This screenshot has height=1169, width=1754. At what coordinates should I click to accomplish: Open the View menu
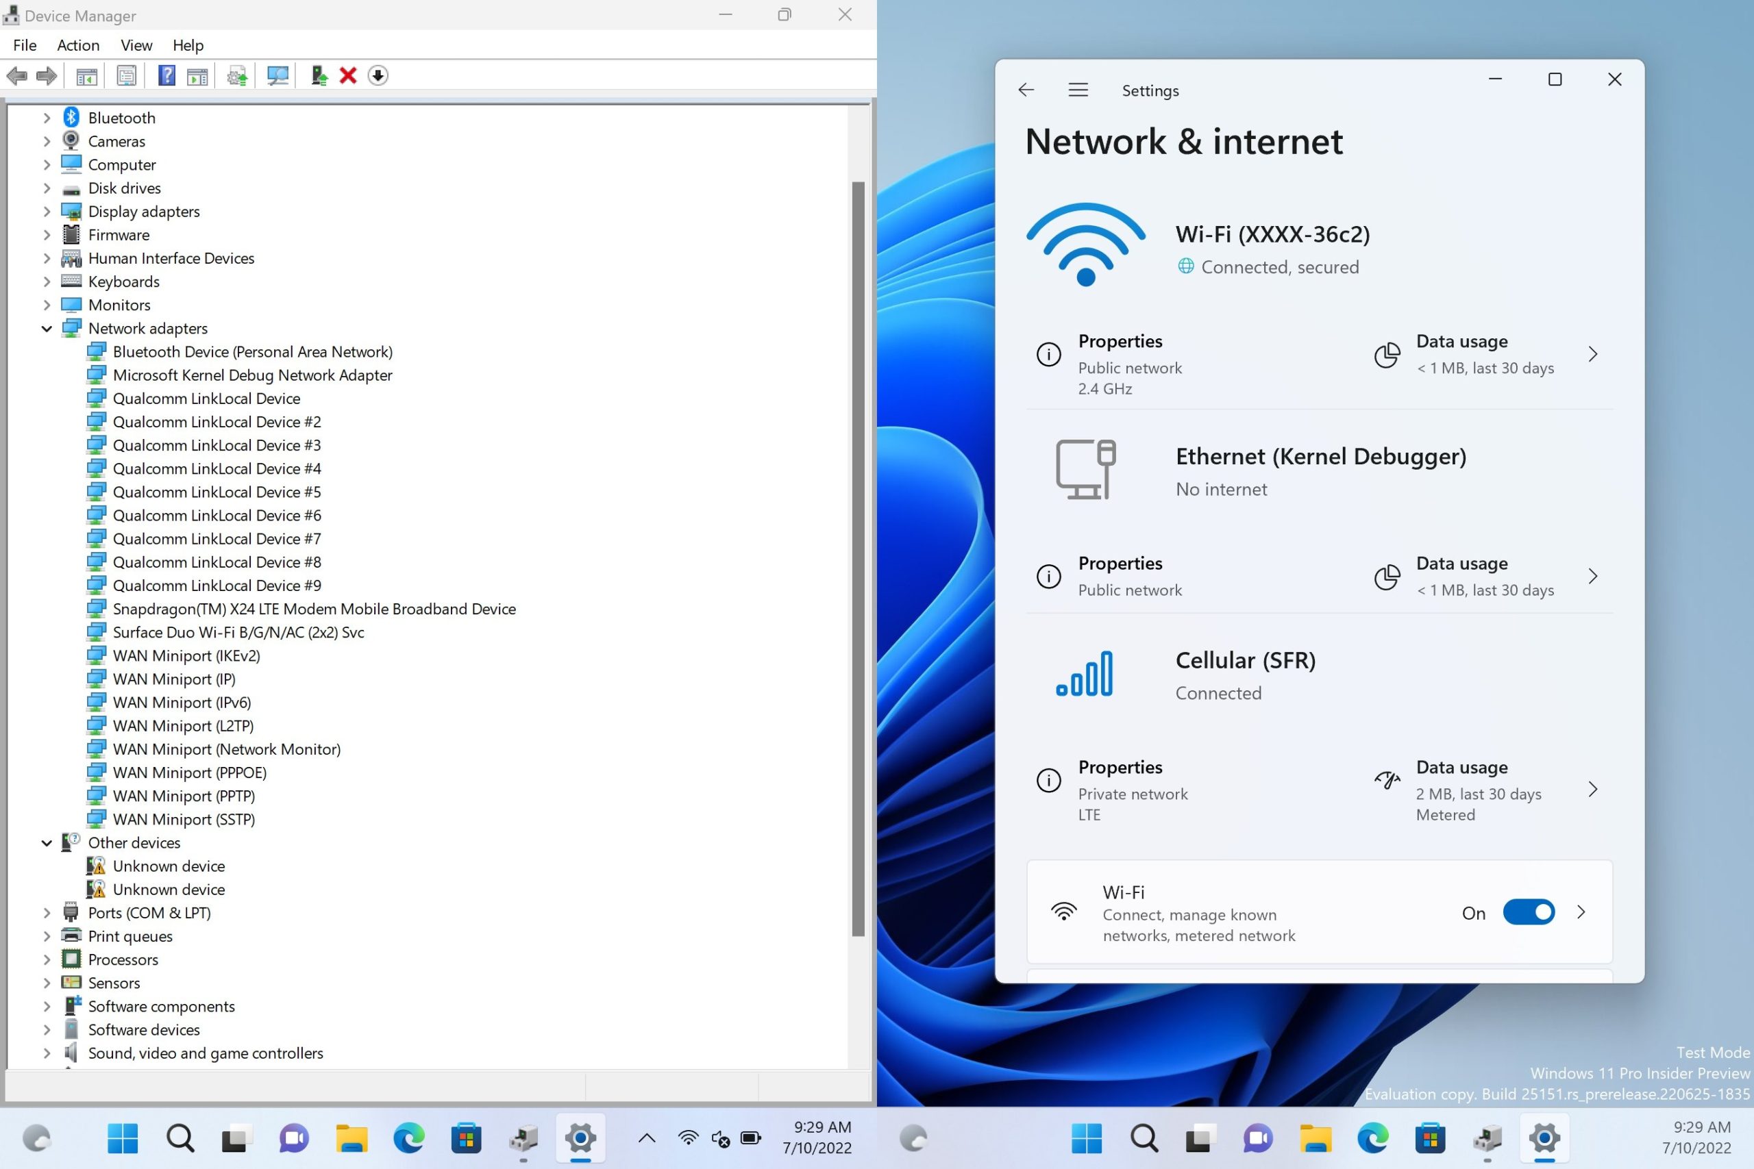click(136, 45)
